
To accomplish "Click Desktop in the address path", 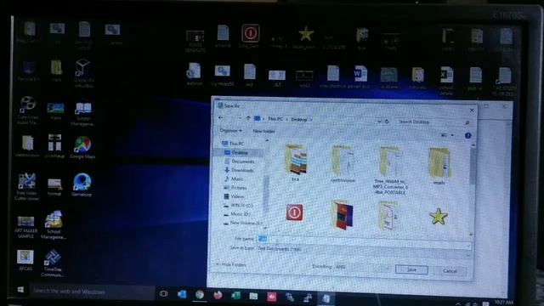I will click(299, 119).
